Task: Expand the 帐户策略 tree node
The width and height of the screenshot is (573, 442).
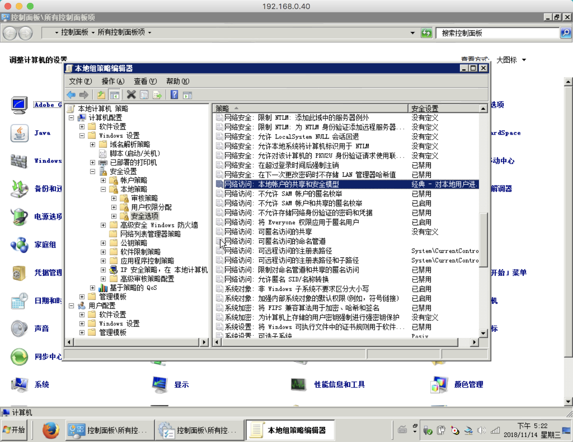Action: click(103, 180)
